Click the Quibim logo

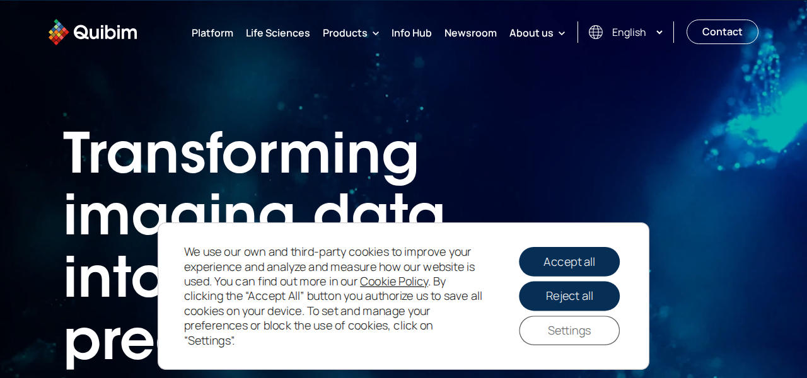tap(92, 31)
